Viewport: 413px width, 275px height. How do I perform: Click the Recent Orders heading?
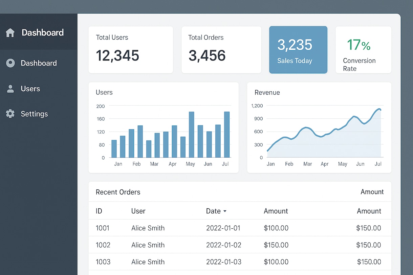[118, 192]
